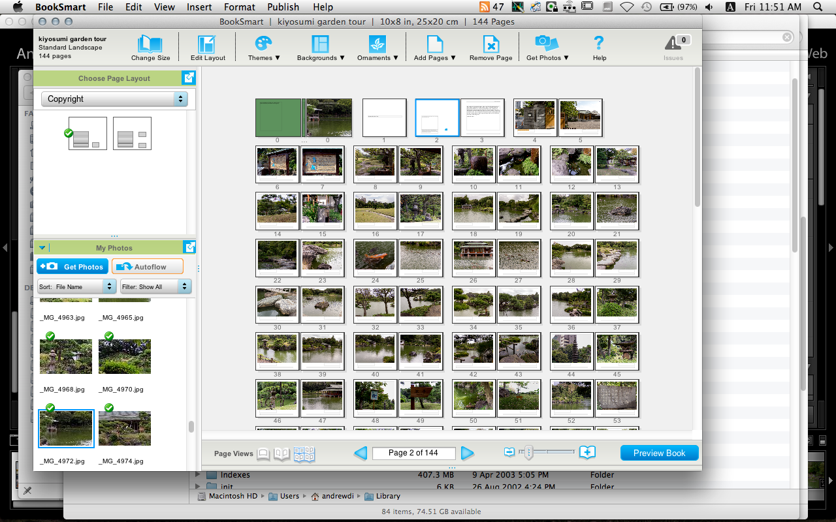Click the Autoflow button

[147, 267]
